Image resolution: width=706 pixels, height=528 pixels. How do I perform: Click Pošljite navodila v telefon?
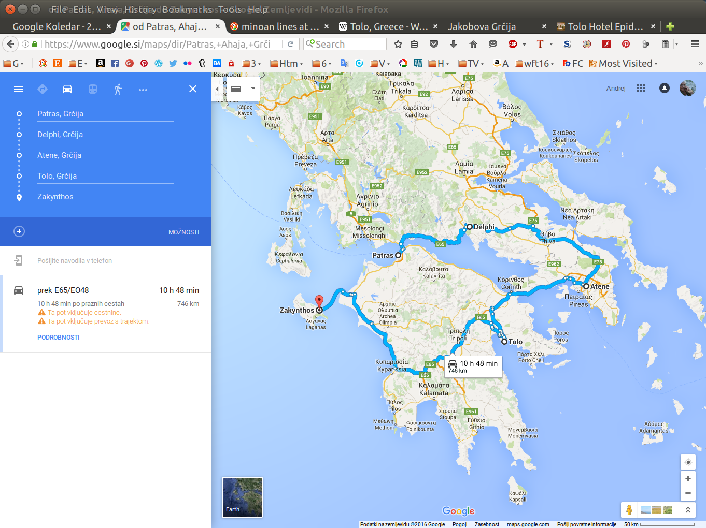coord(75,261)
